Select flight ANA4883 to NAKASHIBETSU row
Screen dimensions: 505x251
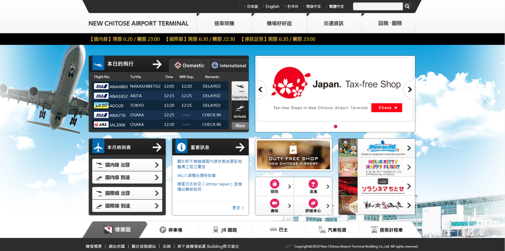point(160,86)
